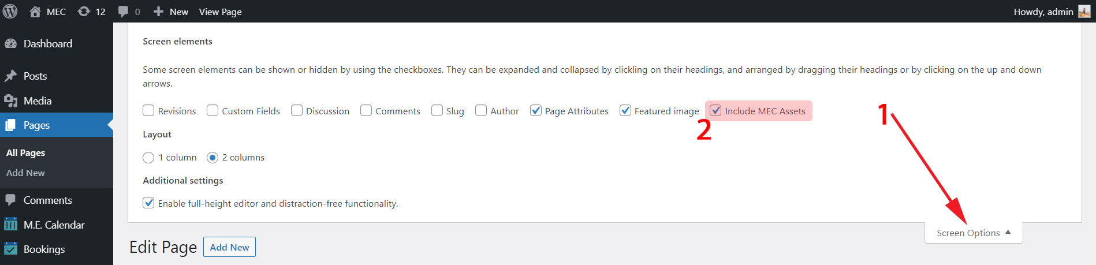The width and height of the screenshot is (1096, 265).
Task: Collapse the Screen Options panel
Action: point(973,233)
